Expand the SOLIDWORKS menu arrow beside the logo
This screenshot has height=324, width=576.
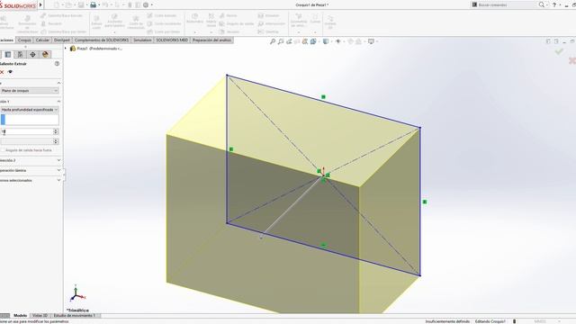coord(40,4)
